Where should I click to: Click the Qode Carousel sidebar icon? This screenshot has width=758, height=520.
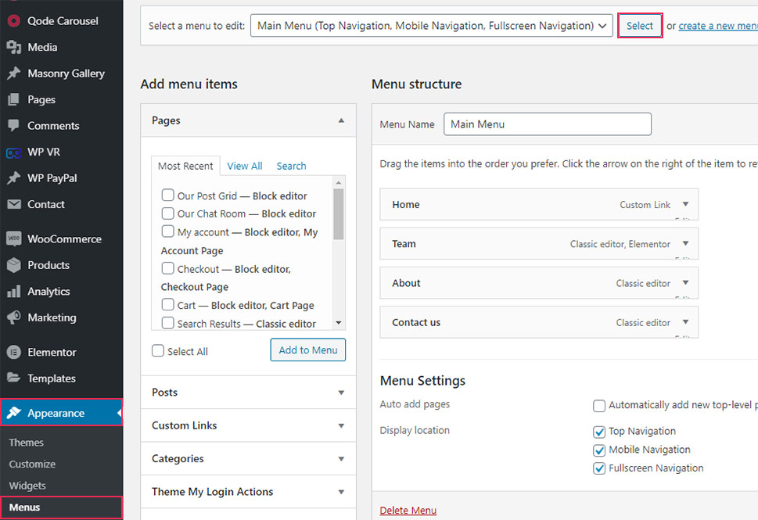14,21
